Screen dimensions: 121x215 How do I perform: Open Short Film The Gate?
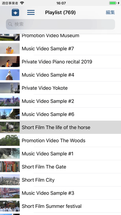point(60,167)
